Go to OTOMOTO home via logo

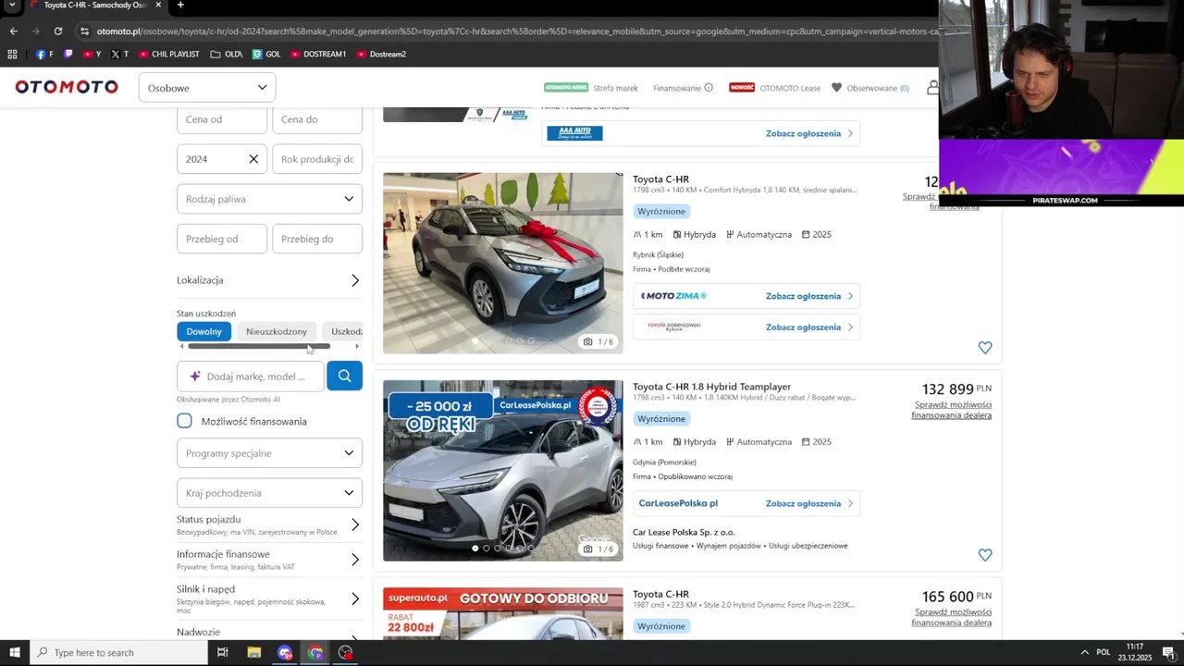[67, 87]
